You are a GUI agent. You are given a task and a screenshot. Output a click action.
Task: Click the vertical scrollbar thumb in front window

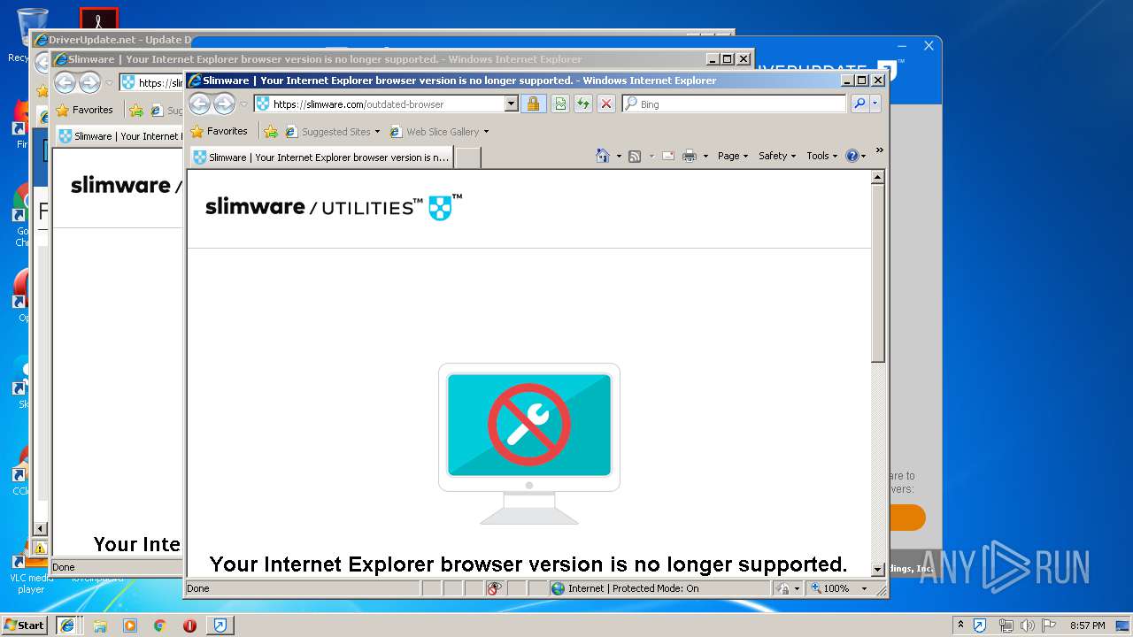878,272
